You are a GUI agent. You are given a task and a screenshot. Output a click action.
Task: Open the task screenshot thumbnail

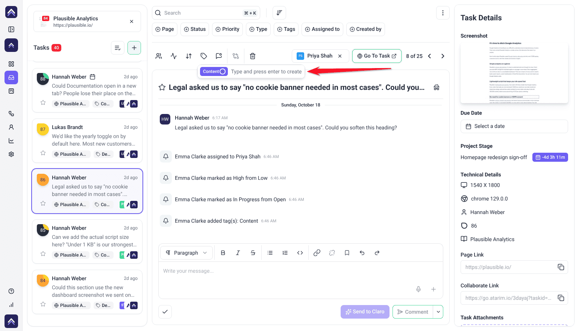[x=514, y=73]
